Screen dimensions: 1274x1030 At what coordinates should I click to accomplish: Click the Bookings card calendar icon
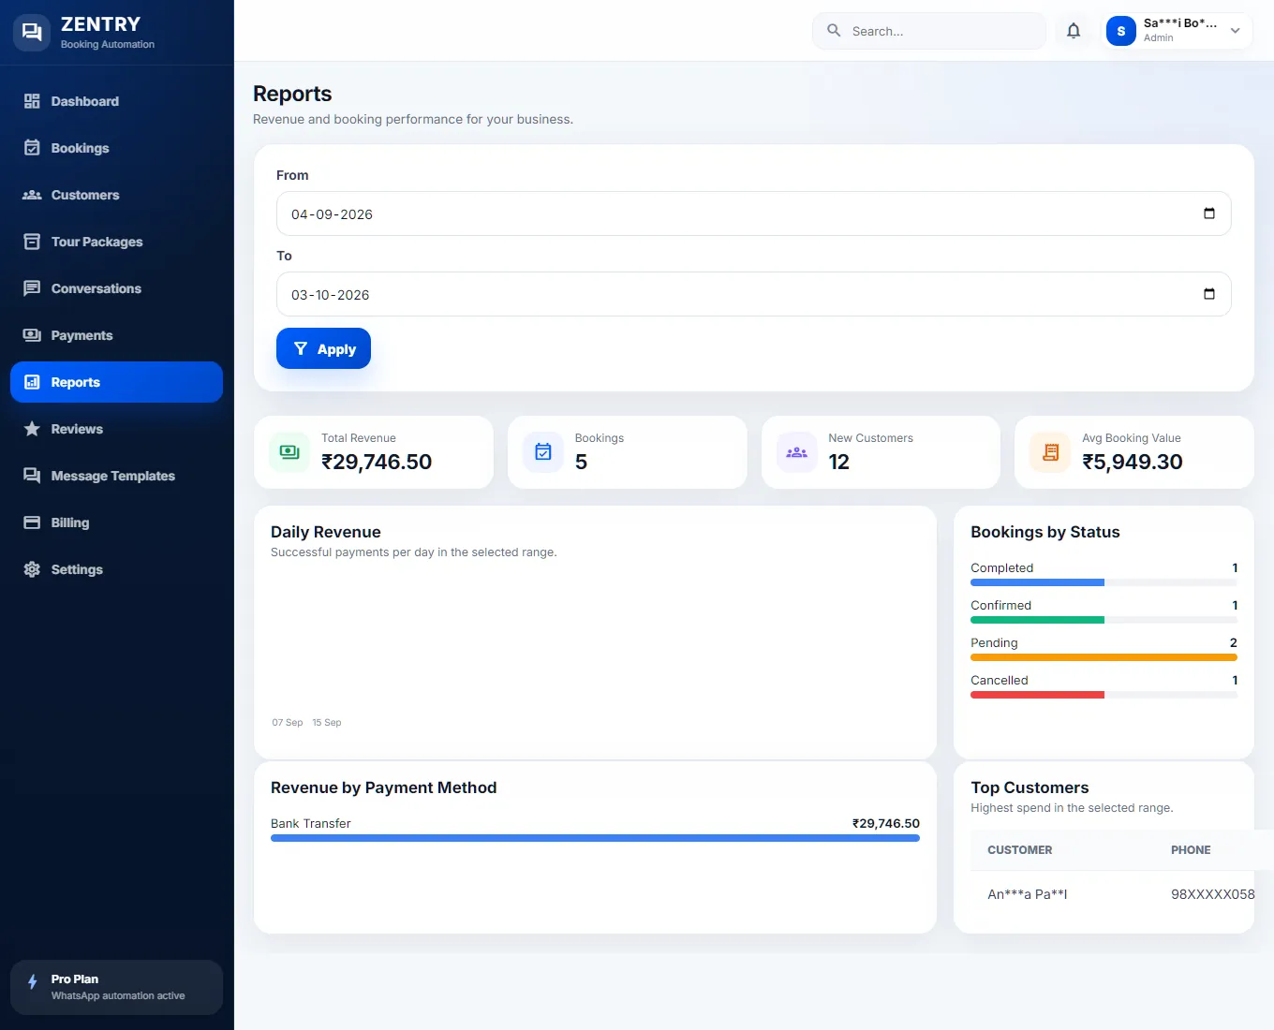[x=543, y=452]
